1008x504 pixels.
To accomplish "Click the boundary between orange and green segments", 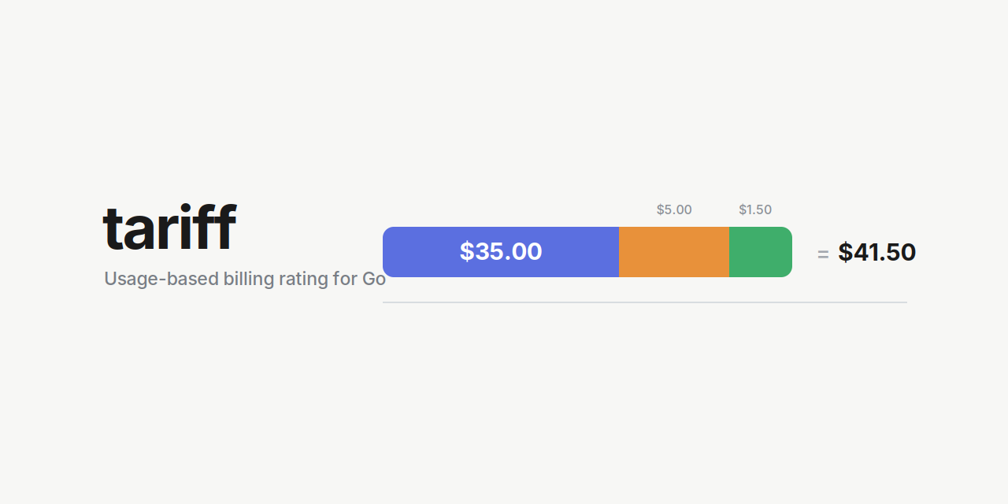I will coord(729,252).
